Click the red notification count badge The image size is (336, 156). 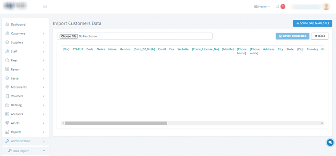click(283, 6)
